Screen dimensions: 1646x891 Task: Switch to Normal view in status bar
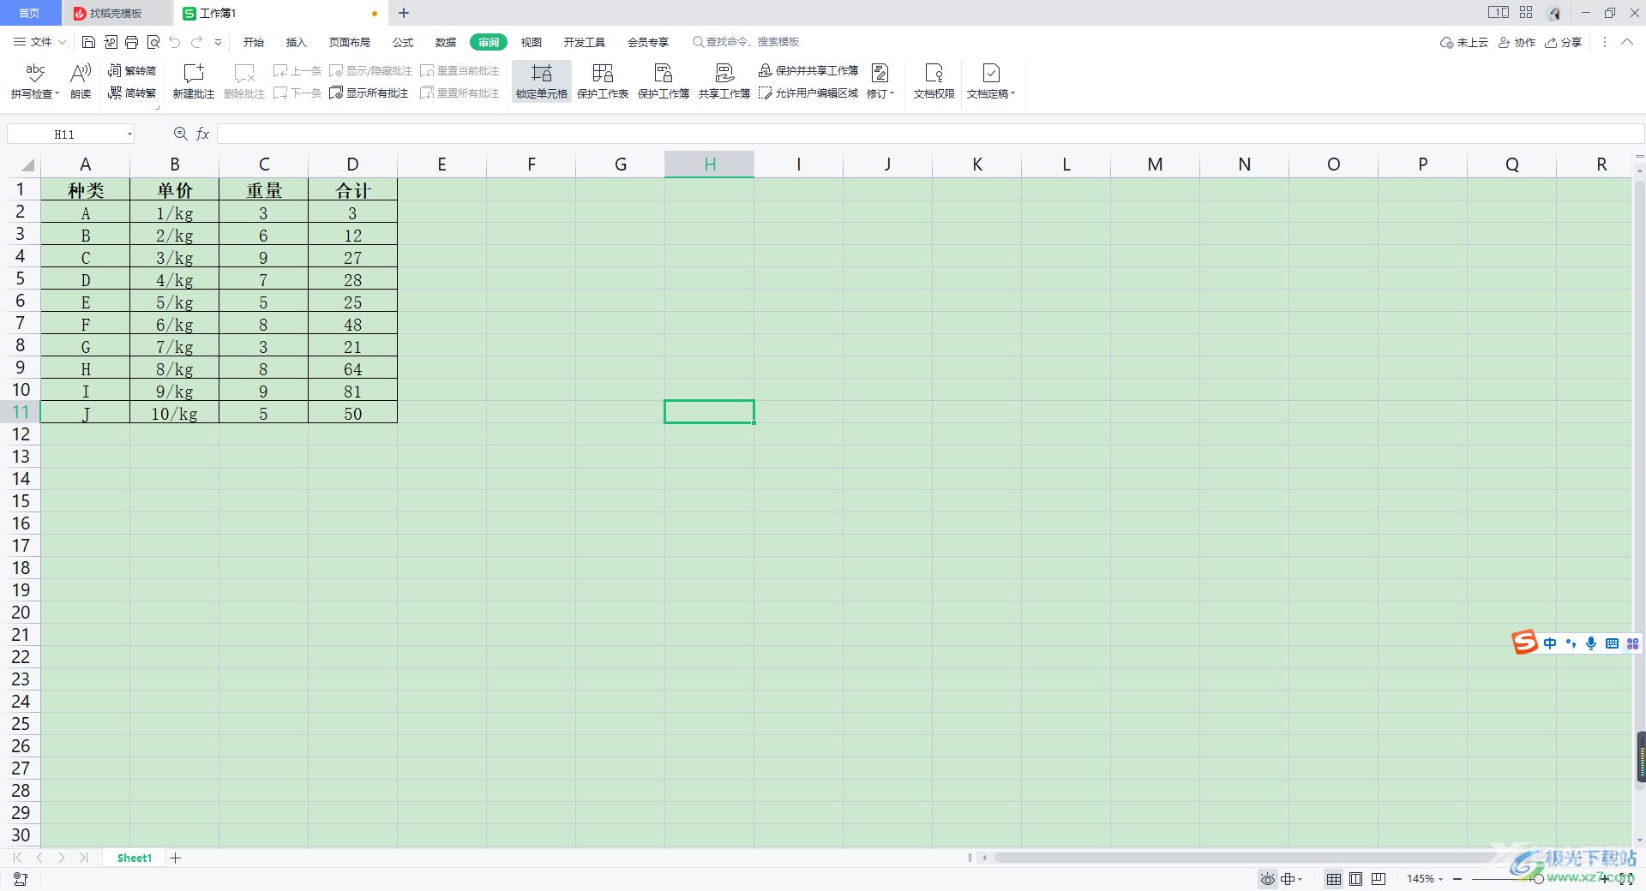[1334, 878]
